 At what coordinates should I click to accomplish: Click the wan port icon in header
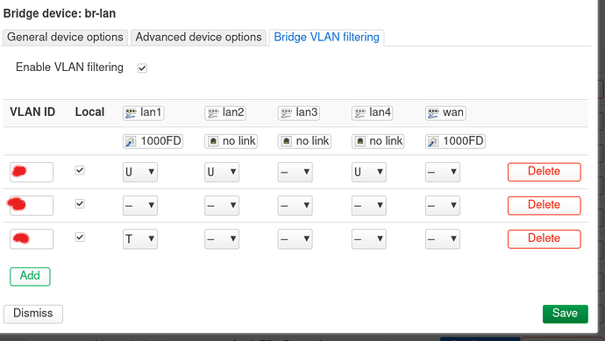point(433,113)
